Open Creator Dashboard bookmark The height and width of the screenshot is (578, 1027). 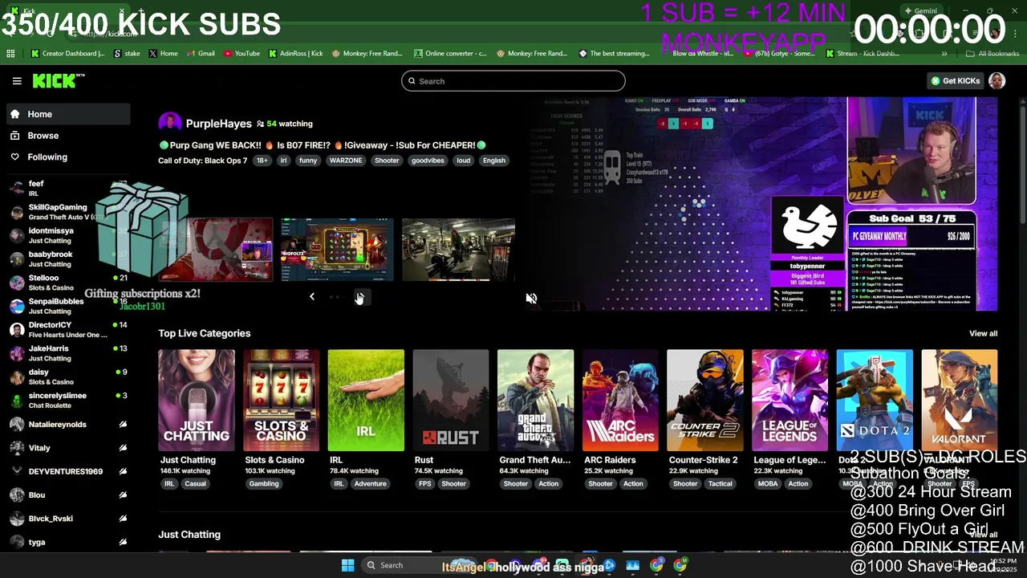click(x=67, y=54)
